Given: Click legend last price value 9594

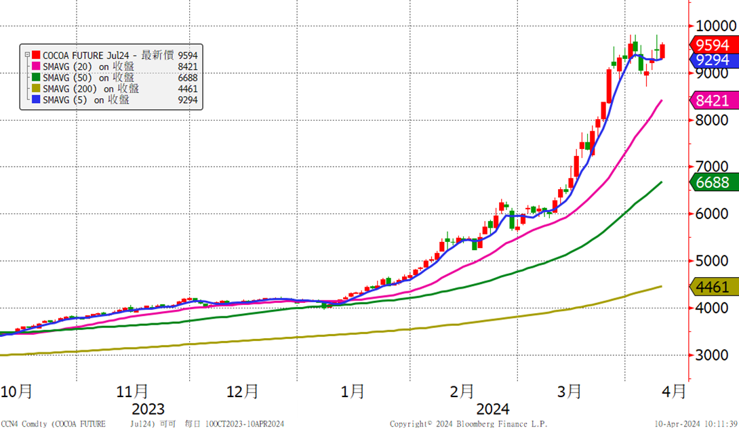Looking at the screenshot, I should coord(188,56).
